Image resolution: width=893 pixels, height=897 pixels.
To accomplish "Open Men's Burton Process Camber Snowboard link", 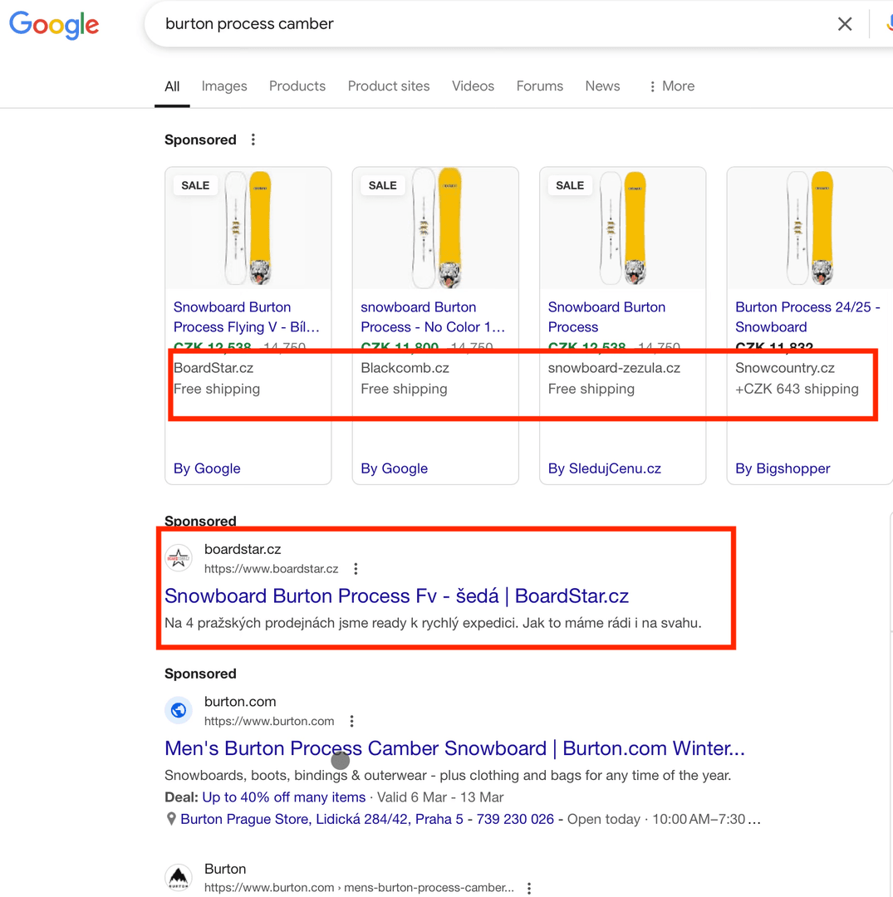I will [454, 748].
